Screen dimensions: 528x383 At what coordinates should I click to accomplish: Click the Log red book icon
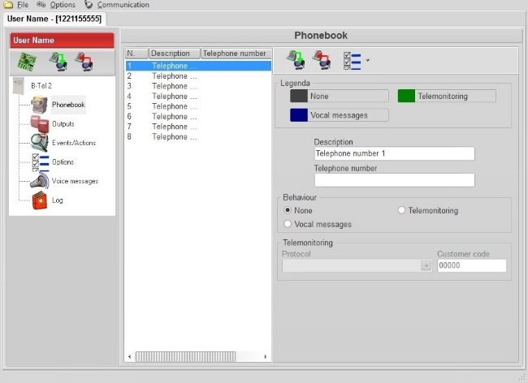pyautogui.click(x=40, y=200)
